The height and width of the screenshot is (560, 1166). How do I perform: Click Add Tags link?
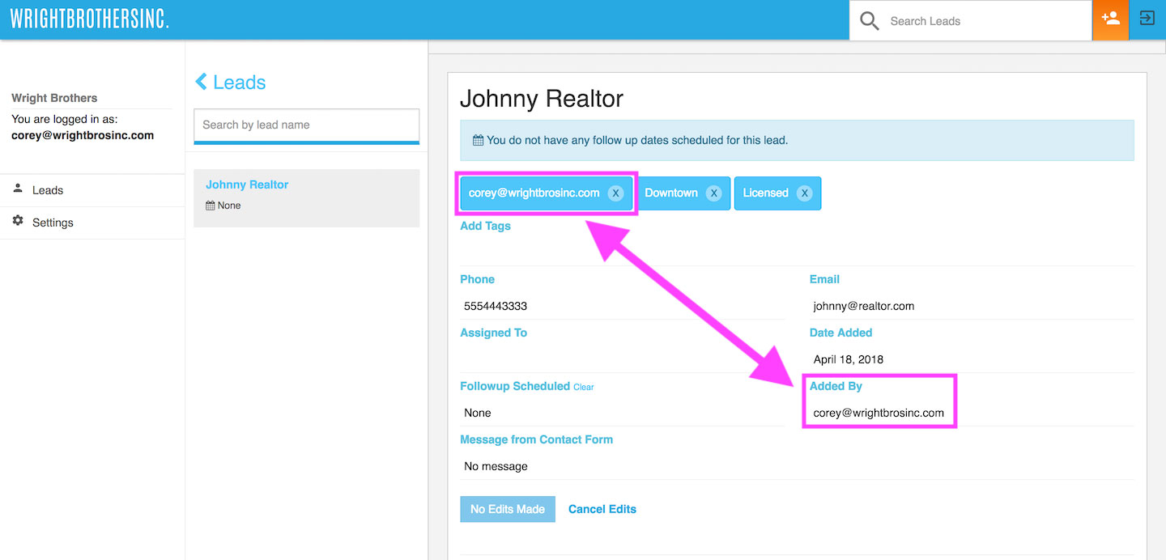(x=485, y=226)
